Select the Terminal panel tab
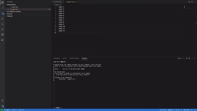 click(x=84, y=58)
